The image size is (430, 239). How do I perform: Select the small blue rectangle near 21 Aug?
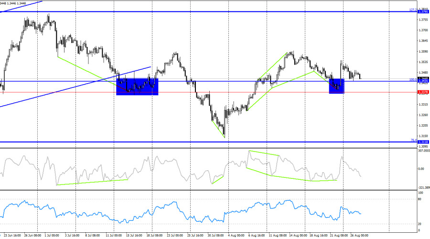pos(336,86)
